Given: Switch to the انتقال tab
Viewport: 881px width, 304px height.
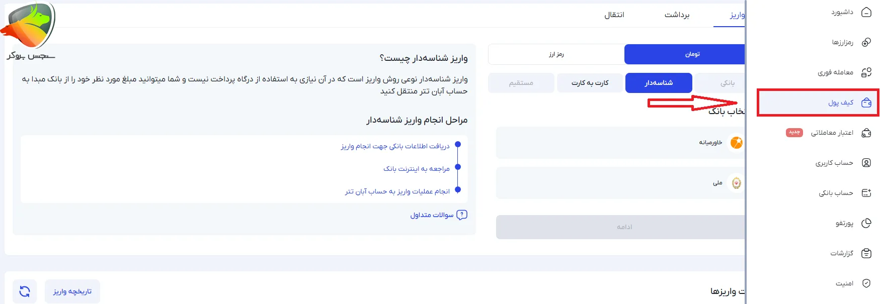Looking at the screenshot, I should point(614,15).
